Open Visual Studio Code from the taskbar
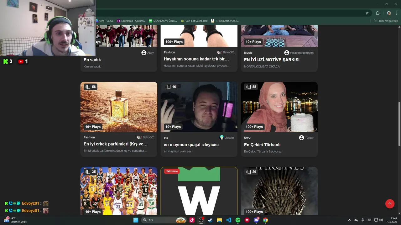 229,220
